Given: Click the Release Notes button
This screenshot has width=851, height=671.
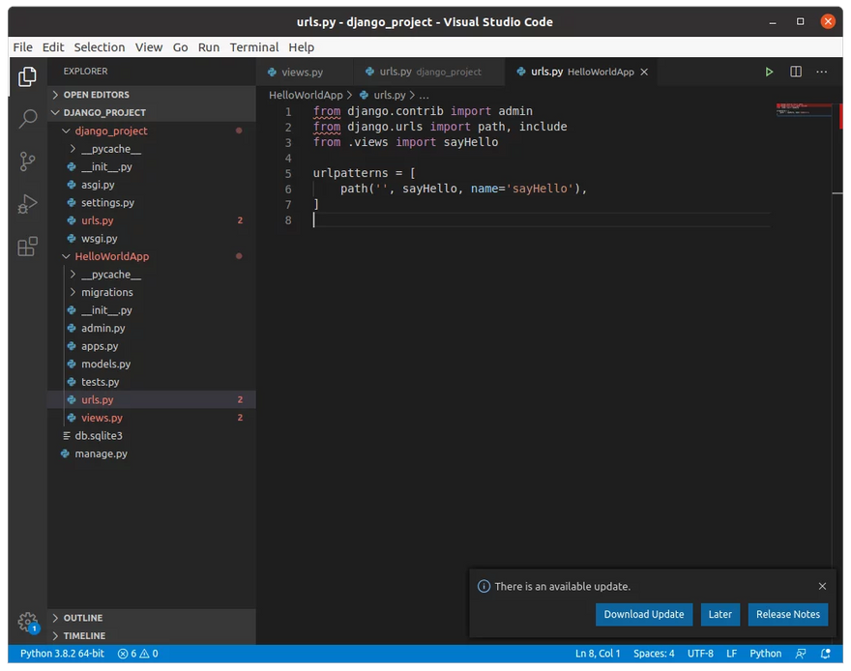Looking at the screenshot, I should [787, 614].
